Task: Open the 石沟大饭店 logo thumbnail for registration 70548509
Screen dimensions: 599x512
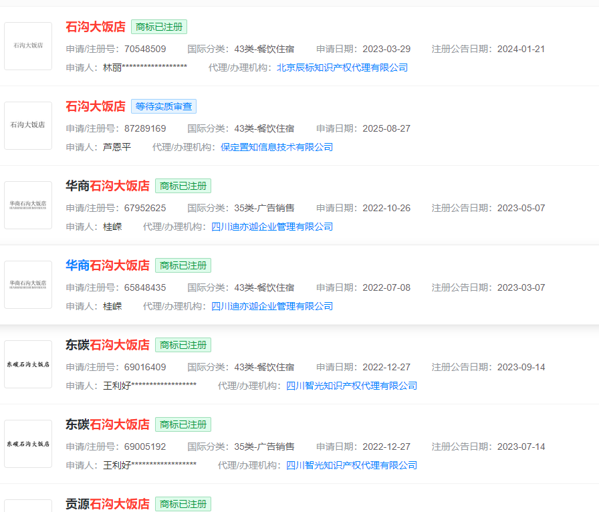Action: tap(28, 46)
